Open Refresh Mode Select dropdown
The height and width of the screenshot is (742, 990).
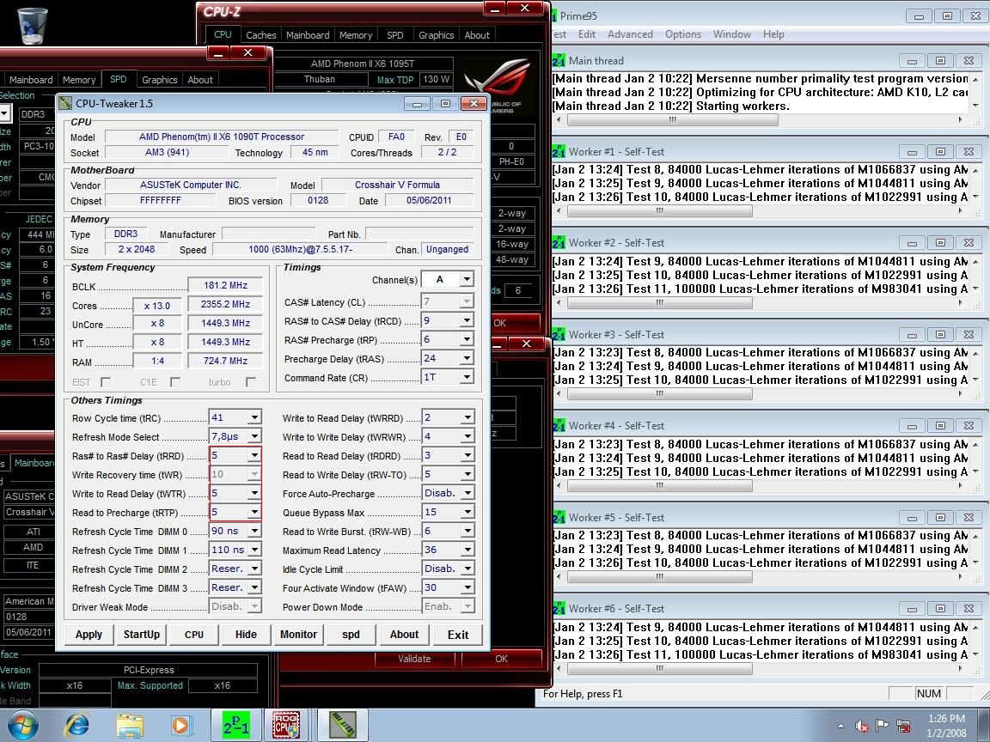point(254,436)
